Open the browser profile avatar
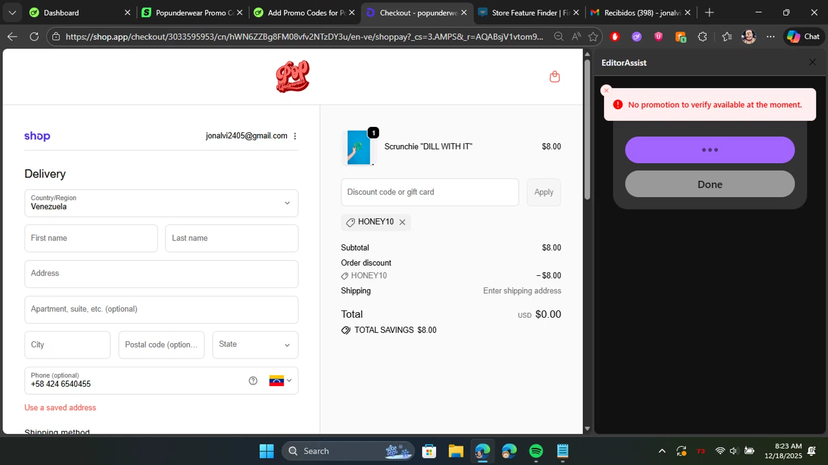This screenshot has width=828, height=465. click(x=749, y=36)
